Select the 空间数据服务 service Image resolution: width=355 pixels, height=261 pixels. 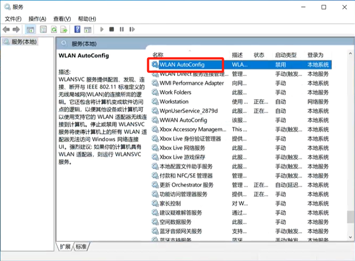pyautogui.click(x=241, y=222)
